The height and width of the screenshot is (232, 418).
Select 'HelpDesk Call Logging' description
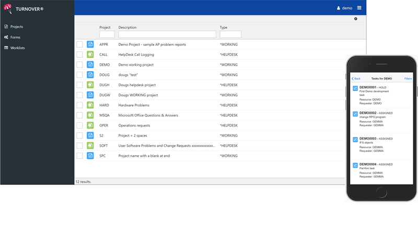(136, 55)
